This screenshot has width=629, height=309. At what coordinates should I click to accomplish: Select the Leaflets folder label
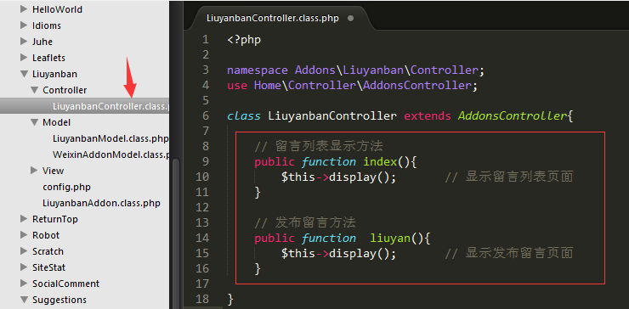[48, 58]
